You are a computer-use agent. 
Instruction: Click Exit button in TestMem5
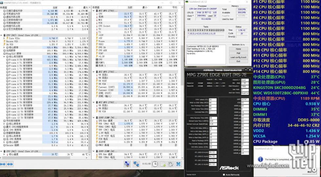point(238,61)
